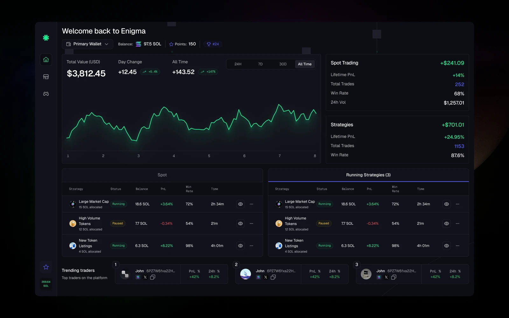The height and width of the screenshot is (318, 509).
Task: Select the 7D time range tab
Action: click(260, 64)
